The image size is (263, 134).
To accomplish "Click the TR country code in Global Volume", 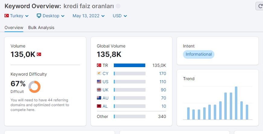I will tap(105, 65).
